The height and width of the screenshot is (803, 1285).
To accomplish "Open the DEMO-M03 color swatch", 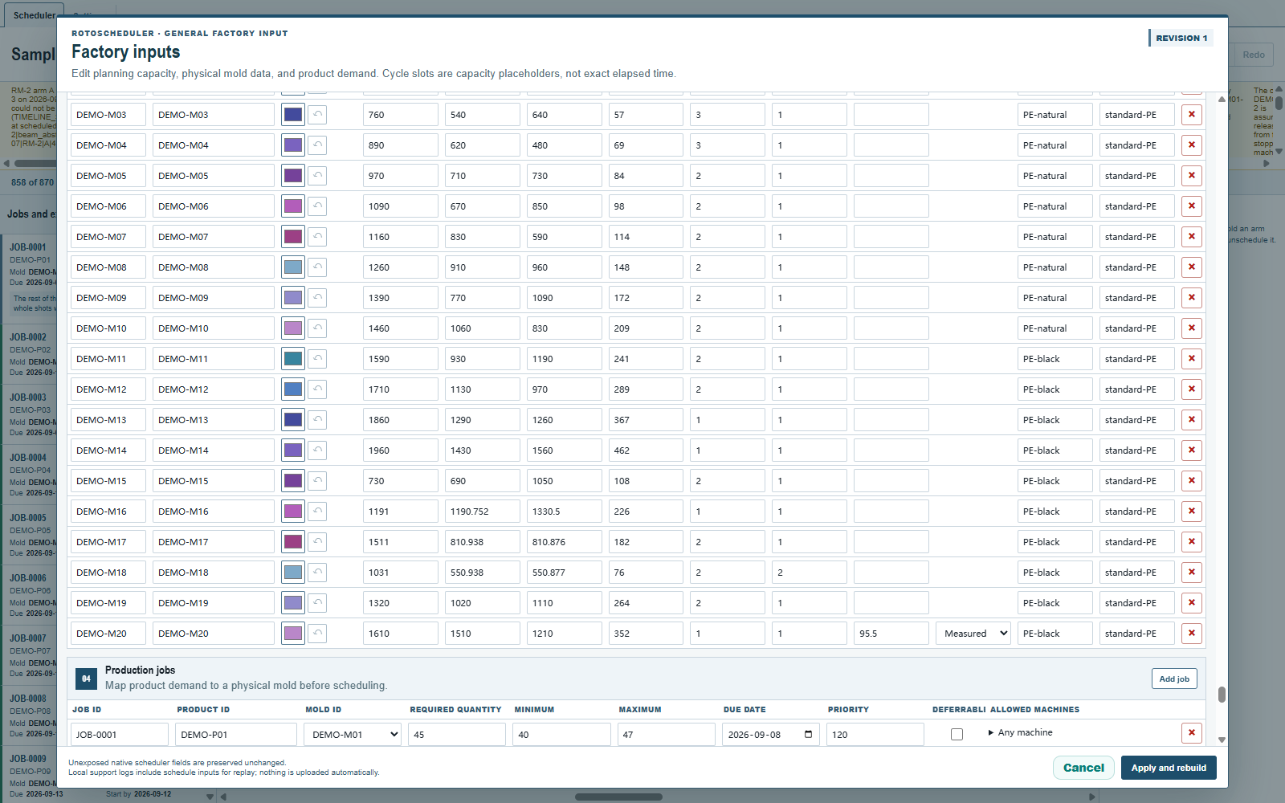I will pyautogui.click(x=293, y=115).
